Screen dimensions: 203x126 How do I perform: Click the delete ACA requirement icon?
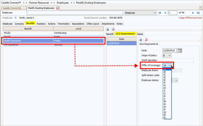(146, 39)
